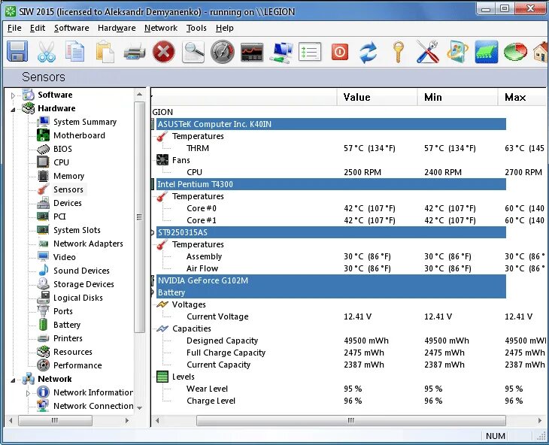
Task: Select the Core #0 temperature row
Action: coord(348,208)
